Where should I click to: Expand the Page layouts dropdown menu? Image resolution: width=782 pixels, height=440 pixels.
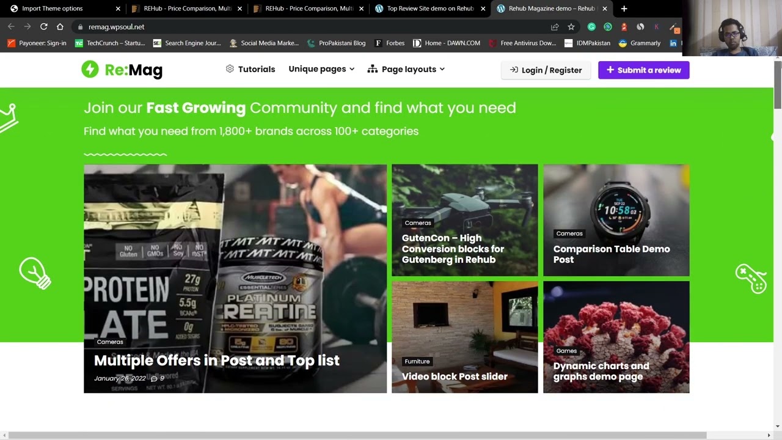[406, 69]
